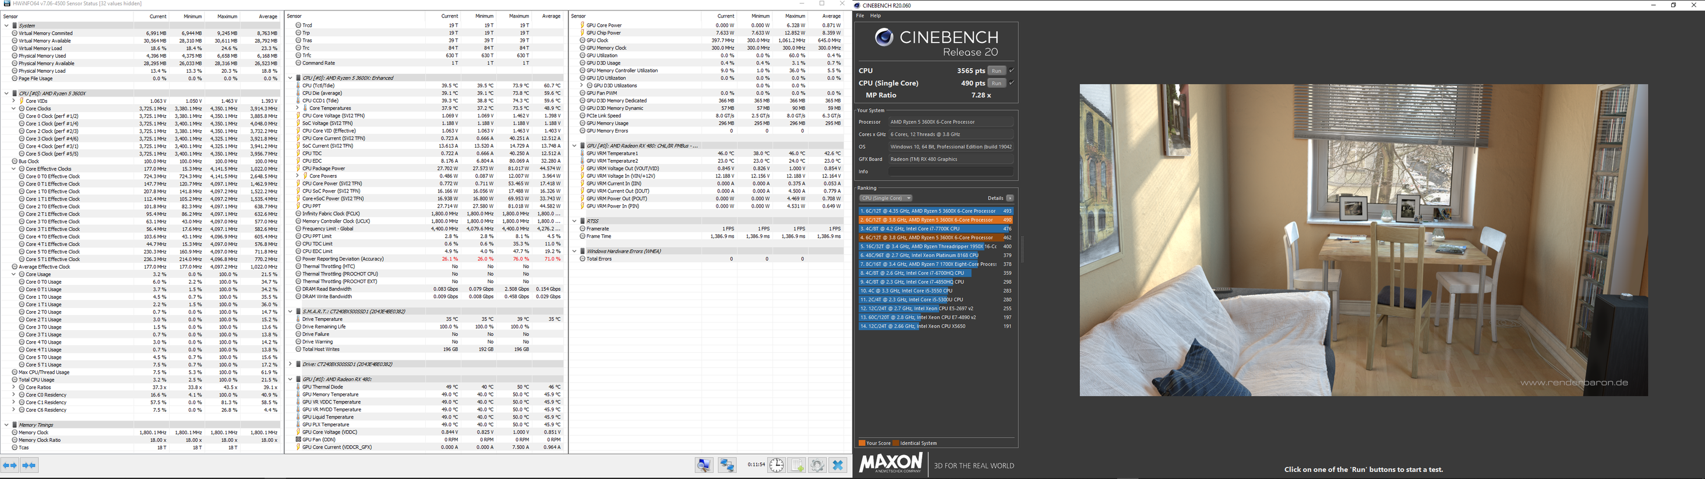Screen dimensions: 1705x479
Task: Click CPU (Tctl/Tdie) temperature icon
Action: pyautogui.click(x=298, y=86)
